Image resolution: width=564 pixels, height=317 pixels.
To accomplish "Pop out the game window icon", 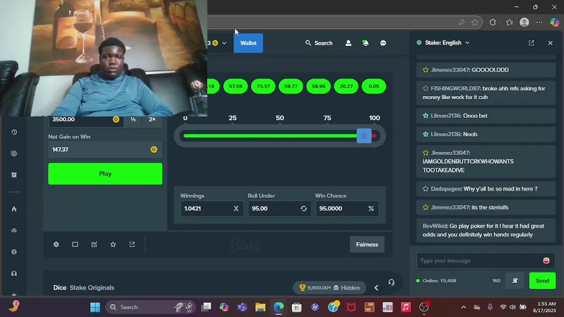I will tap(132, 244).
